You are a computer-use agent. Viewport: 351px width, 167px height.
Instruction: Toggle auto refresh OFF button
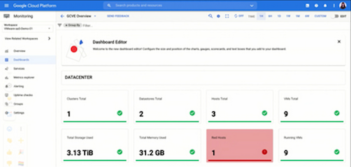click(x=239, y=16)
